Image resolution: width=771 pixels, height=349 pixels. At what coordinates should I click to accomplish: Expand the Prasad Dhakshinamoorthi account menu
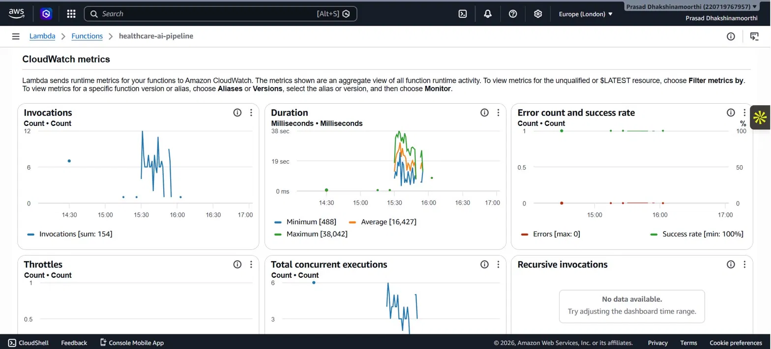pyautogui.click(x=691, y=7)
